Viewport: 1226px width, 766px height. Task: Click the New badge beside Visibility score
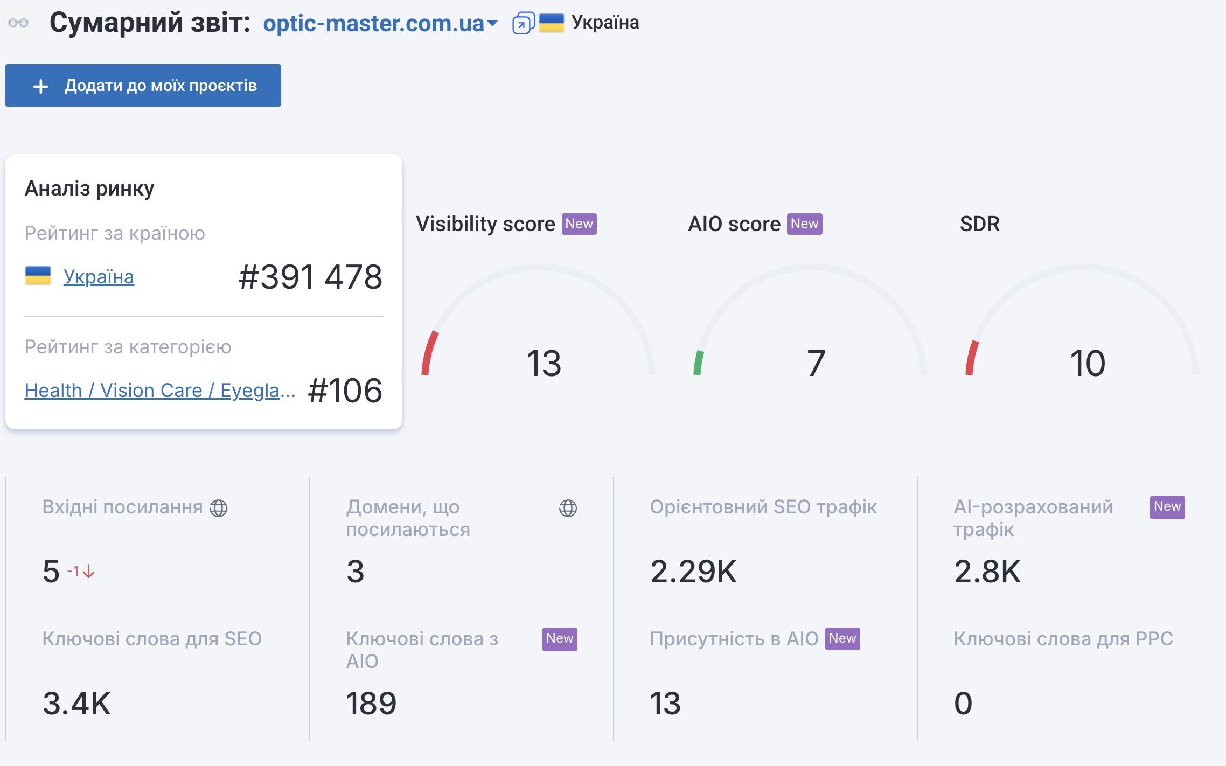579,224
